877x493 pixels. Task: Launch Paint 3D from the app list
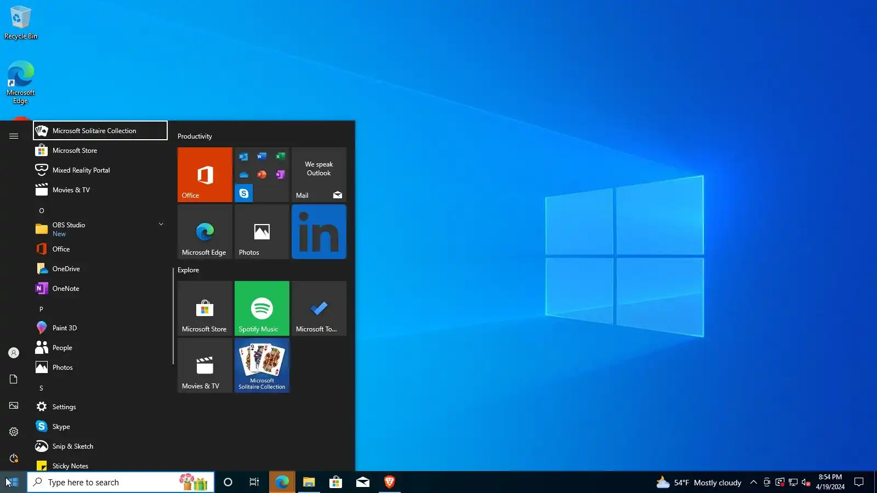coord(100,328)
